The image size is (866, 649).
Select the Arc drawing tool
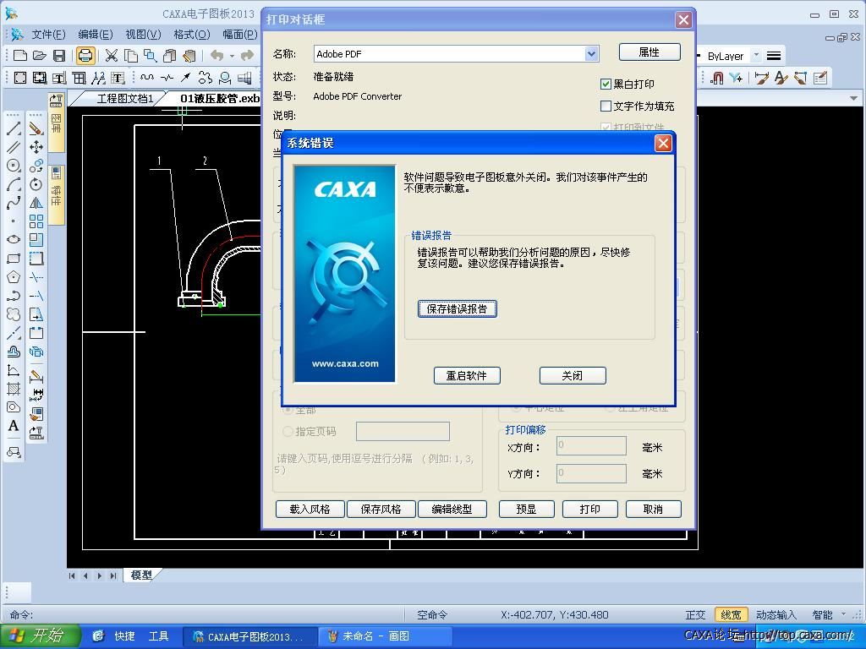pyautogui.click(x=14, y=183)
